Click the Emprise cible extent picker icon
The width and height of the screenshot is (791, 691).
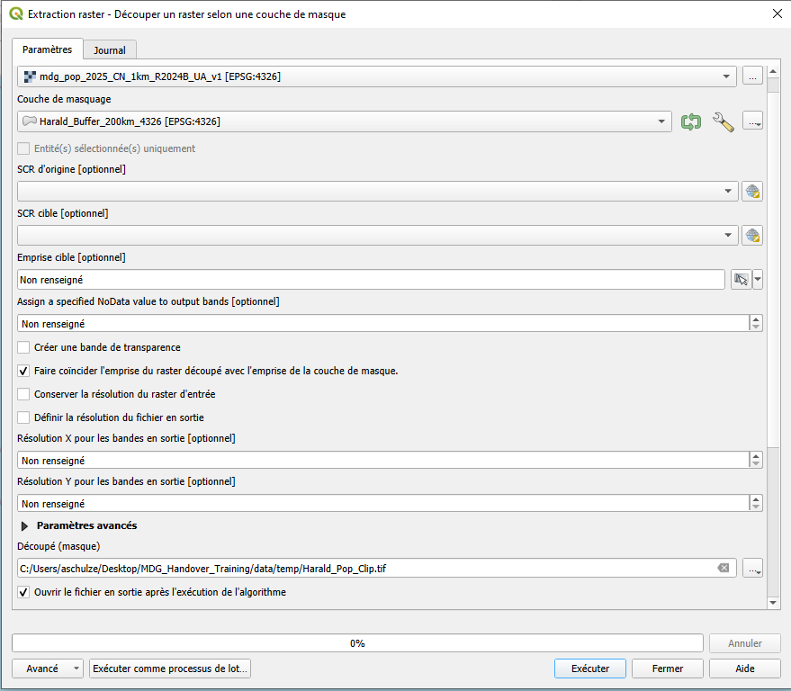click(x=741, y=280)
